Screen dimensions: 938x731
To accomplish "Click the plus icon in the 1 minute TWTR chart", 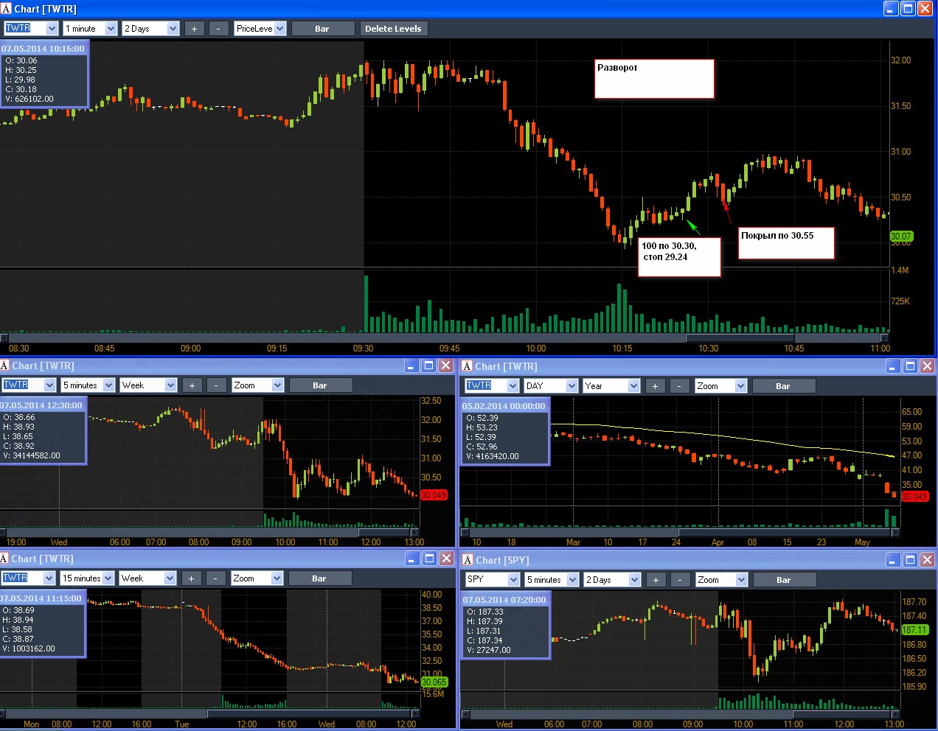I will point(194,29).
